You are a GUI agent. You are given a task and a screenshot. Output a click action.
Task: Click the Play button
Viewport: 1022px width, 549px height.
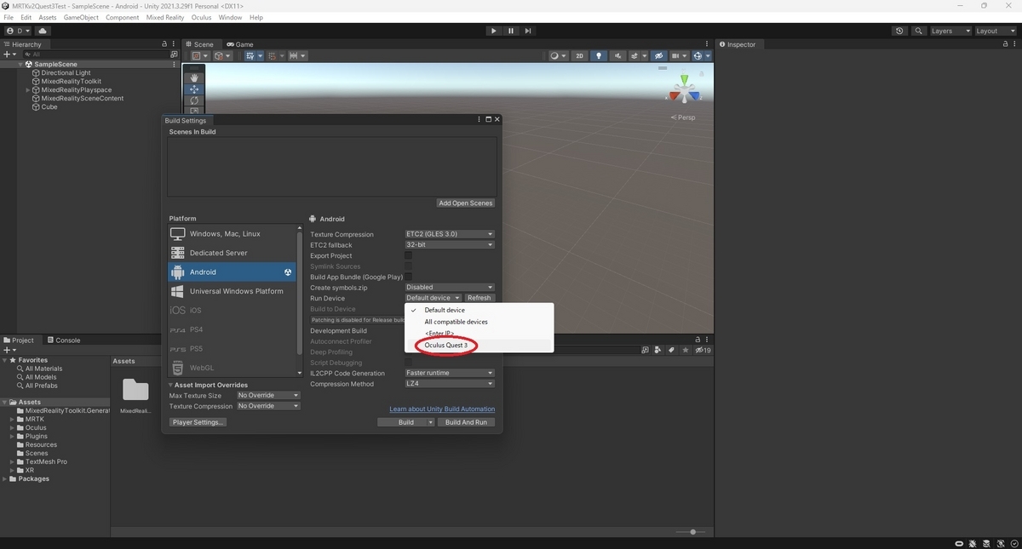click(493, 31)
